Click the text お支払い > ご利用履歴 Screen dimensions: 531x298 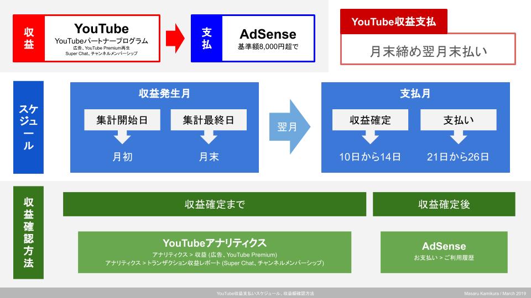[x=444, y=258]
